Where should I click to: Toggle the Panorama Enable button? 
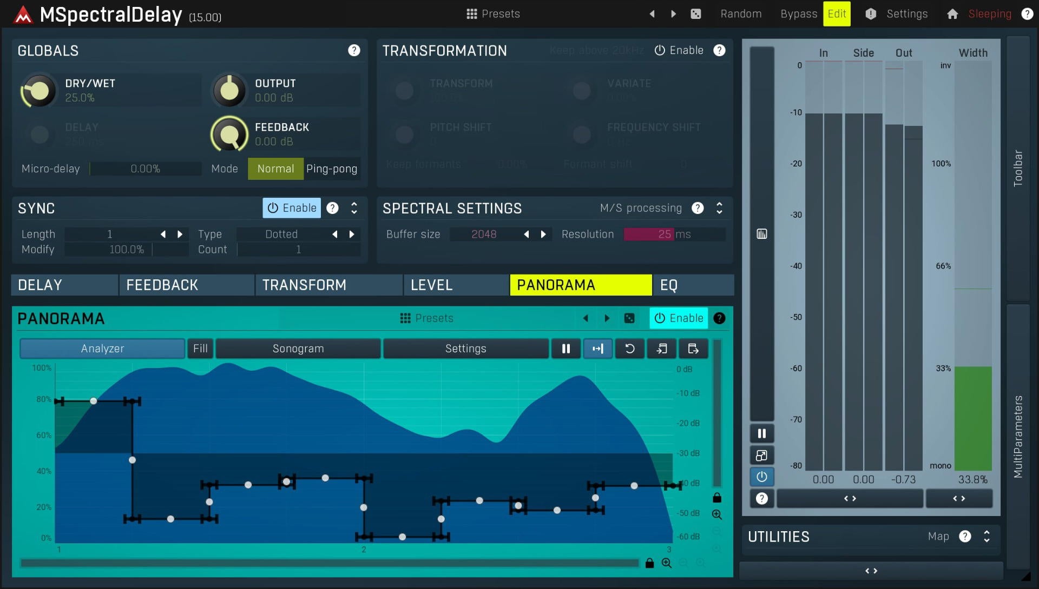[x=679, y=318]
